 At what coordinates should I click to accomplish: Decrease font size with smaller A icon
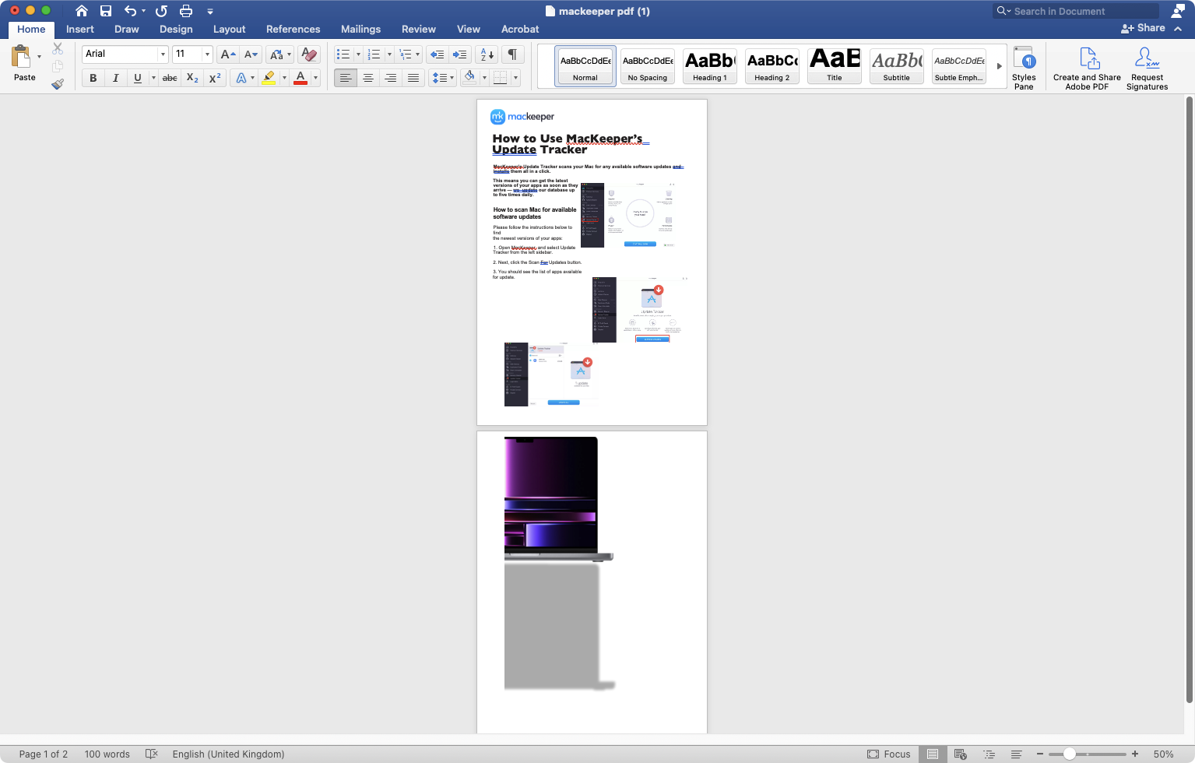(x=251, y=54)
